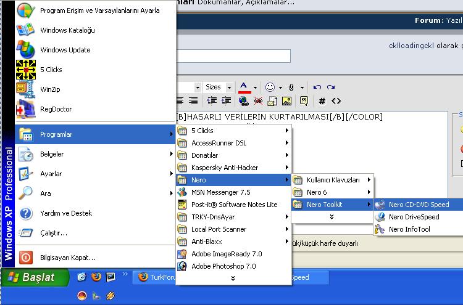Click the insert hyperlink globe icon
Viewport: 463px width, 305px height.
click(x=244, y=101)
